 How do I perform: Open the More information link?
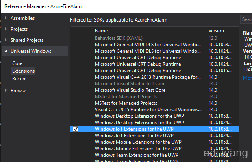click(248, 78)
